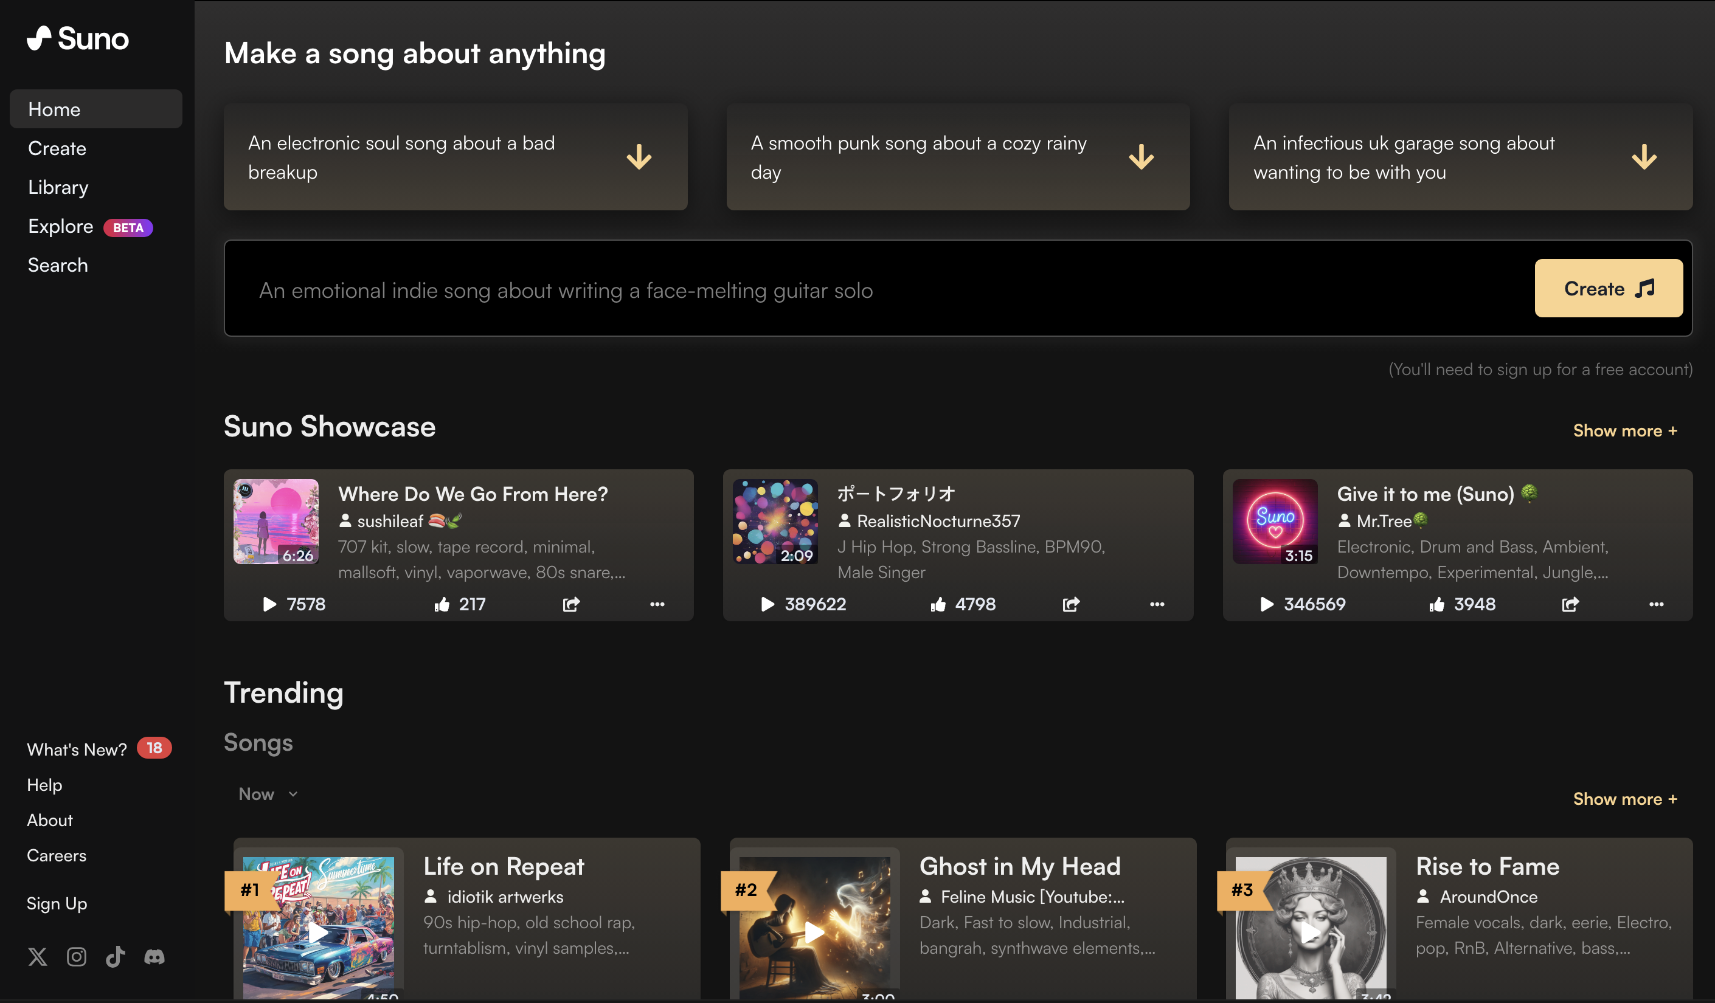The image size is (1715, 1003).
Task: Open 'Give it to me (Suno)' cover thumbnail
Action: coord(1275,521)
